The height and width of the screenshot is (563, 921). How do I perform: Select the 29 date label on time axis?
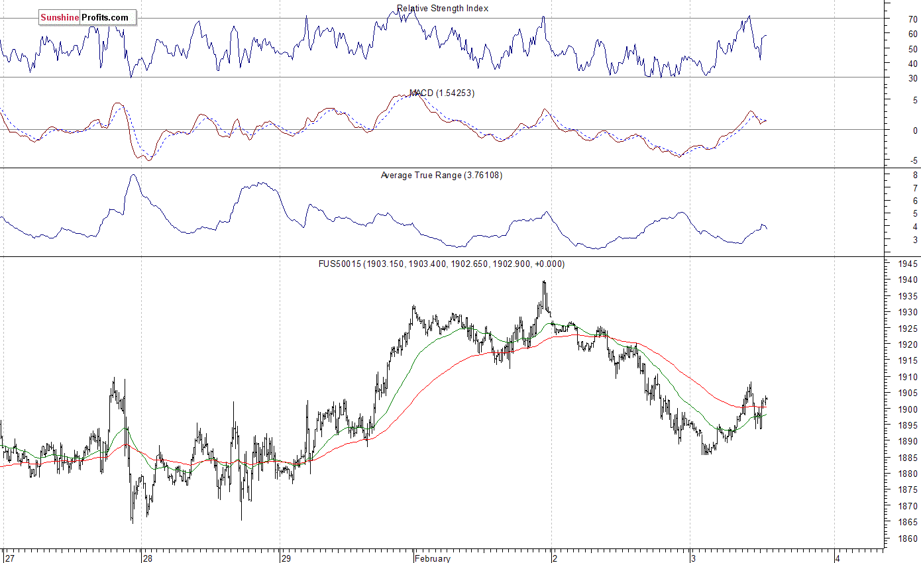click(x=288, y=558)
